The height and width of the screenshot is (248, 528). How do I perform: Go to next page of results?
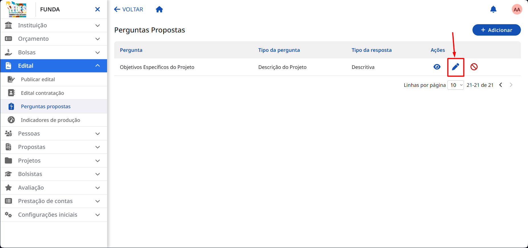point(511,85)
